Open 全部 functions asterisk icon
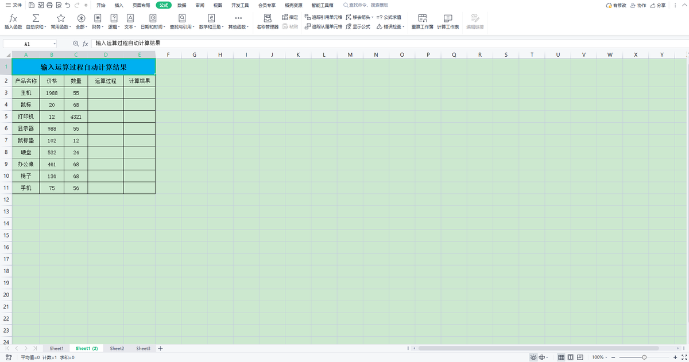The width and height of the screenshot is (689, 362). pos(82,18)
